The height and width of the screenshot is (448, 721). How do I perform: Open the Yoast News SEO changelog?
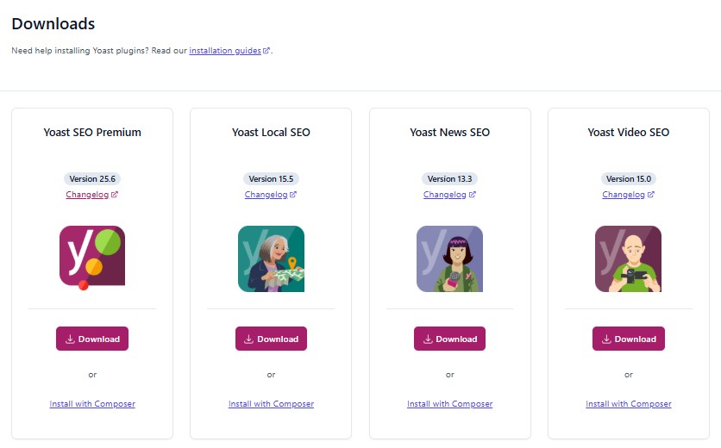tap(445, 195)
